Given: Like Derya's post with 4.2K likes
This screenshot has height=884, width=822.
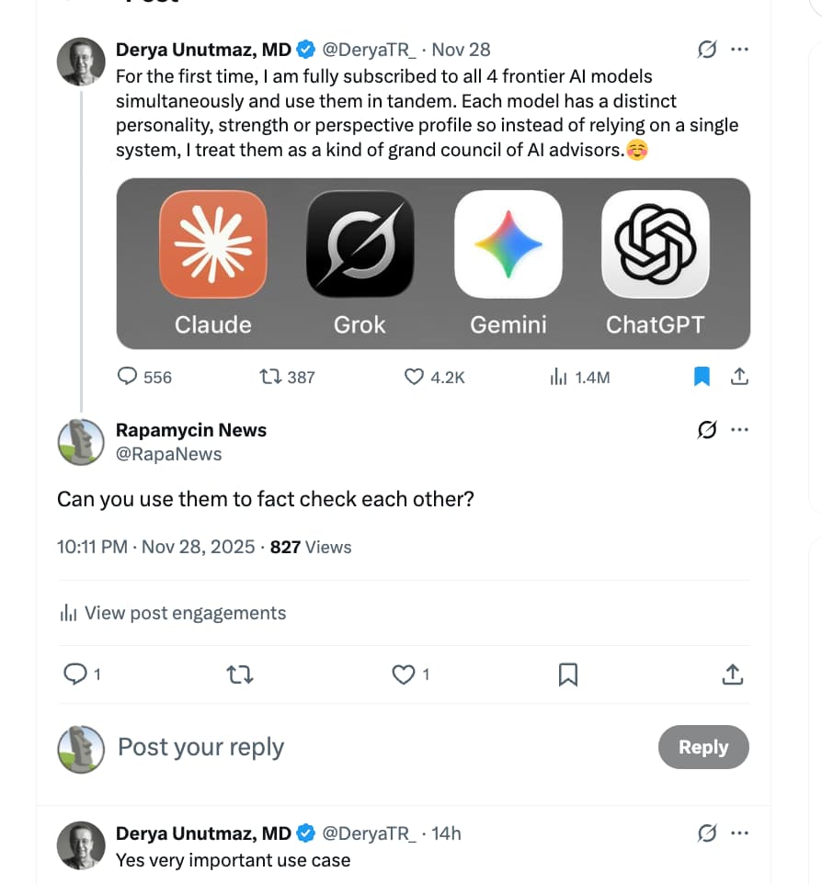Looking at the screenshot, I should [x=415, y=377].
